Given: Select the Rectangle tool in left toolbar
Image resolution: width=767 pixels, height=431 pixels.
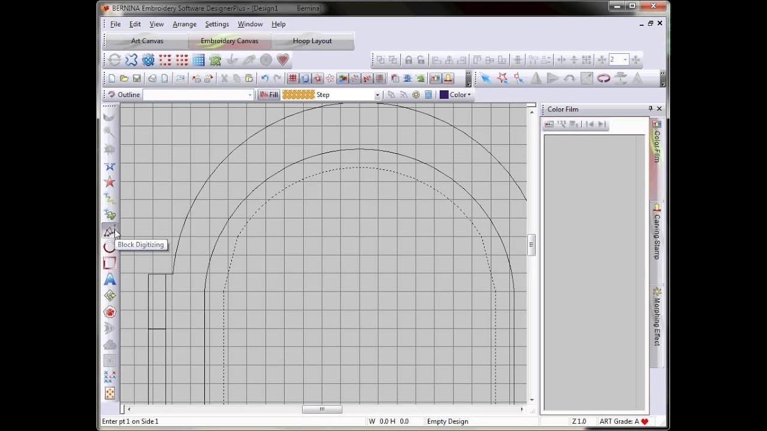Looking at the screenshot, I should 110,263.
